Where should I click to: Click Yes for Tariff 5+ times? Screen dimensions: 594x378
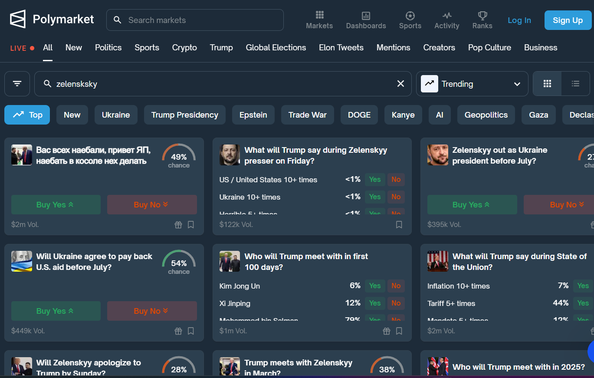click(583, 303)
